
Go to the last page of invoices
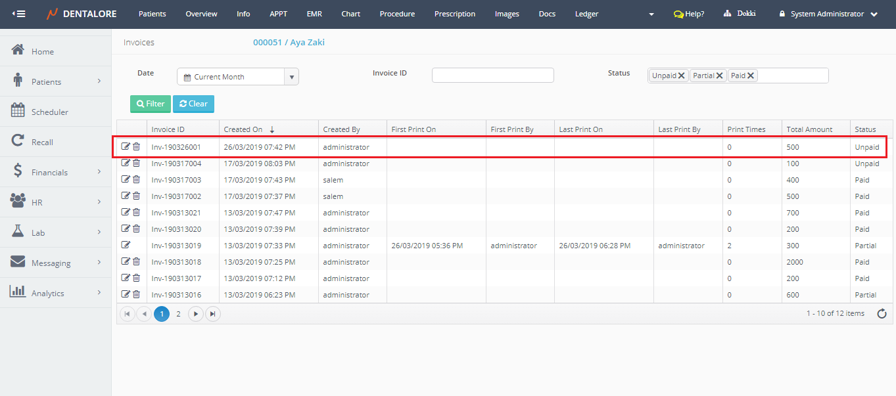(212, 314)
